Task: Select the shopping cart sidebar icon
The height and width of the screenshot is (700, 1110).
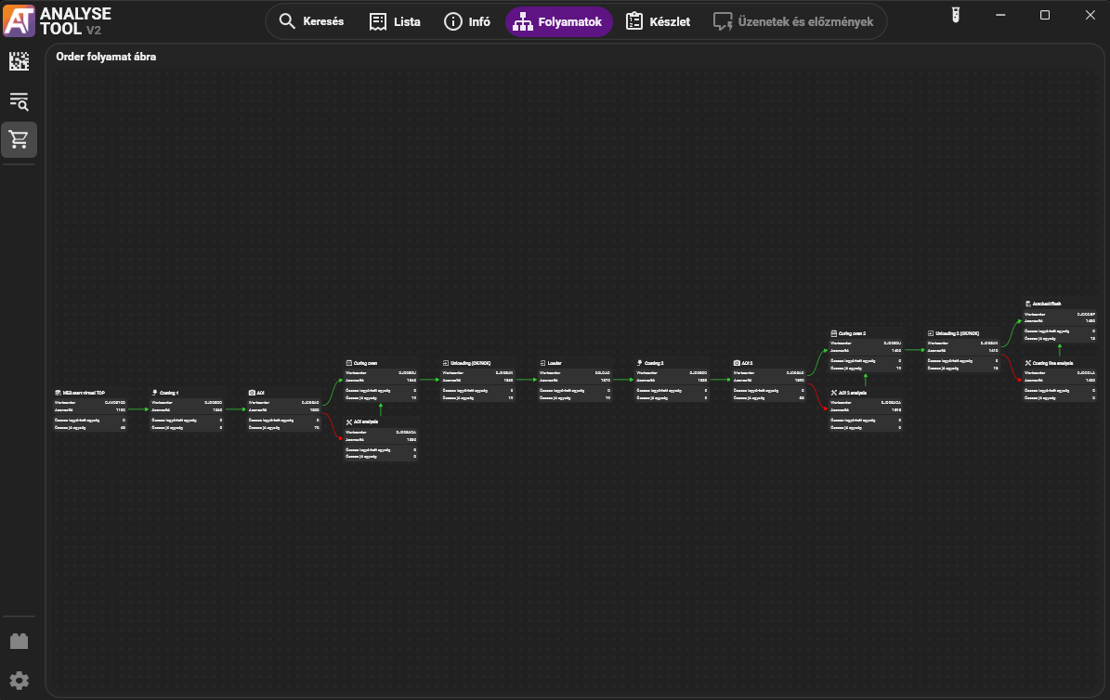Action: (x=20, y=140)
